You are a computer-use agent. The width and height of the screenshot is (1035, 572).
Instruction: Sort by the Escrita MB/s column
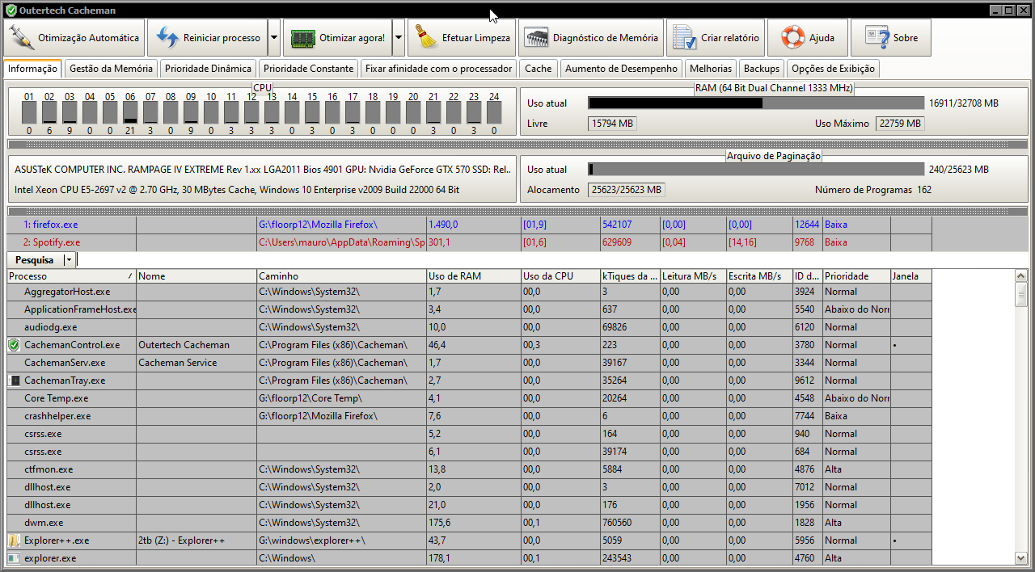coord(758,276)
